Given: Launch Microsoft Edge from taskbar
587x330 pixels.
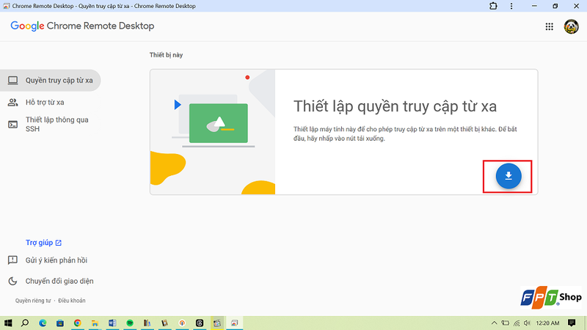Looking at the screenshot, I should pyautogui.click(x=43, y=323).
